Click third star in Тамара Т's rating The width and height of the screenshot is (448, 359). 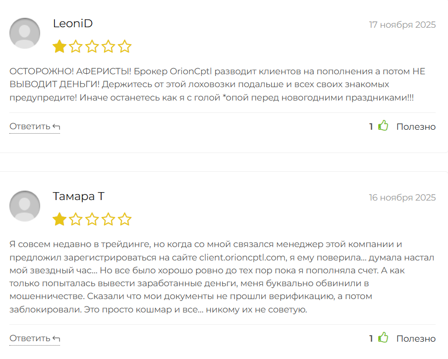click(x=92, y=219)
